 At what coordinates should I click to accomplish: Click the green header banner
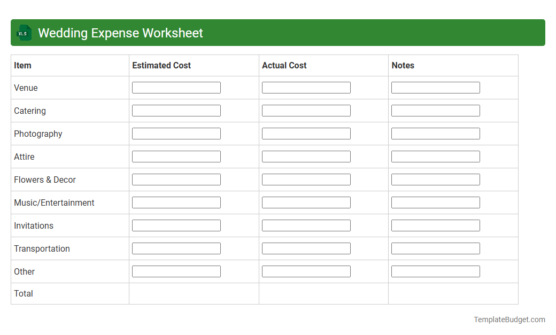click(x=321, y=33)
